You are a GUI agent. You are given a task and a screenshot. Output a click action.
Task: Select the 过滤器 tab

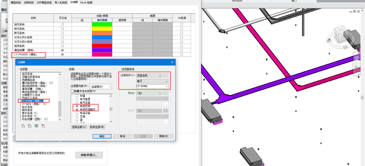(74, 3)
